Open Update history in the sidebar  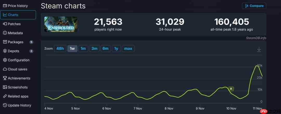(x=19, y=105)
